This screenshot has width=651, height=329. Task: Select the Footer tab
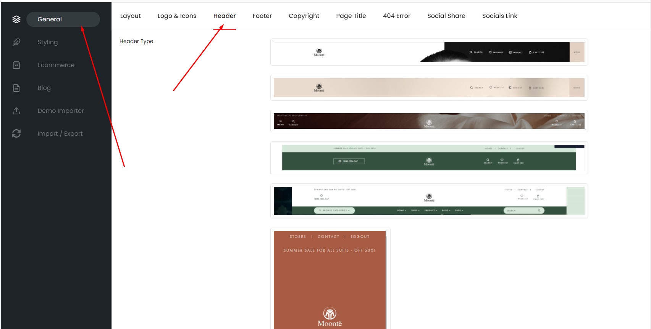click(x=262, y=16)
